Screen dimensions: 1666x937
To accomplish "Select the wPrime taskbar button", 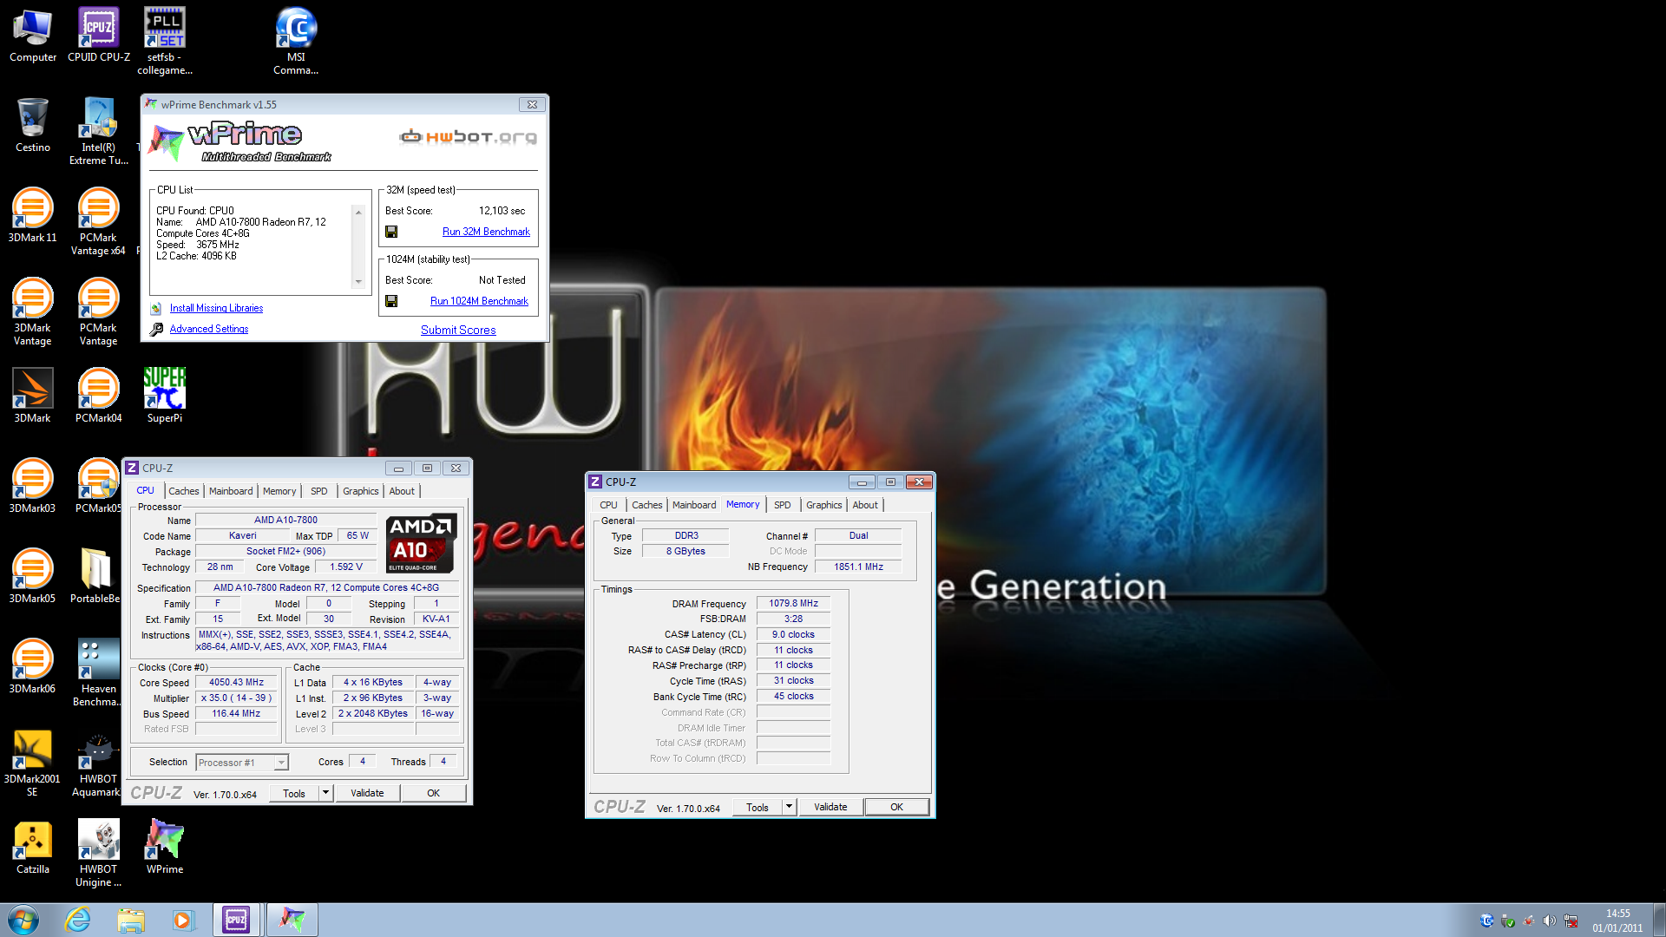I will tap(292, 920).
